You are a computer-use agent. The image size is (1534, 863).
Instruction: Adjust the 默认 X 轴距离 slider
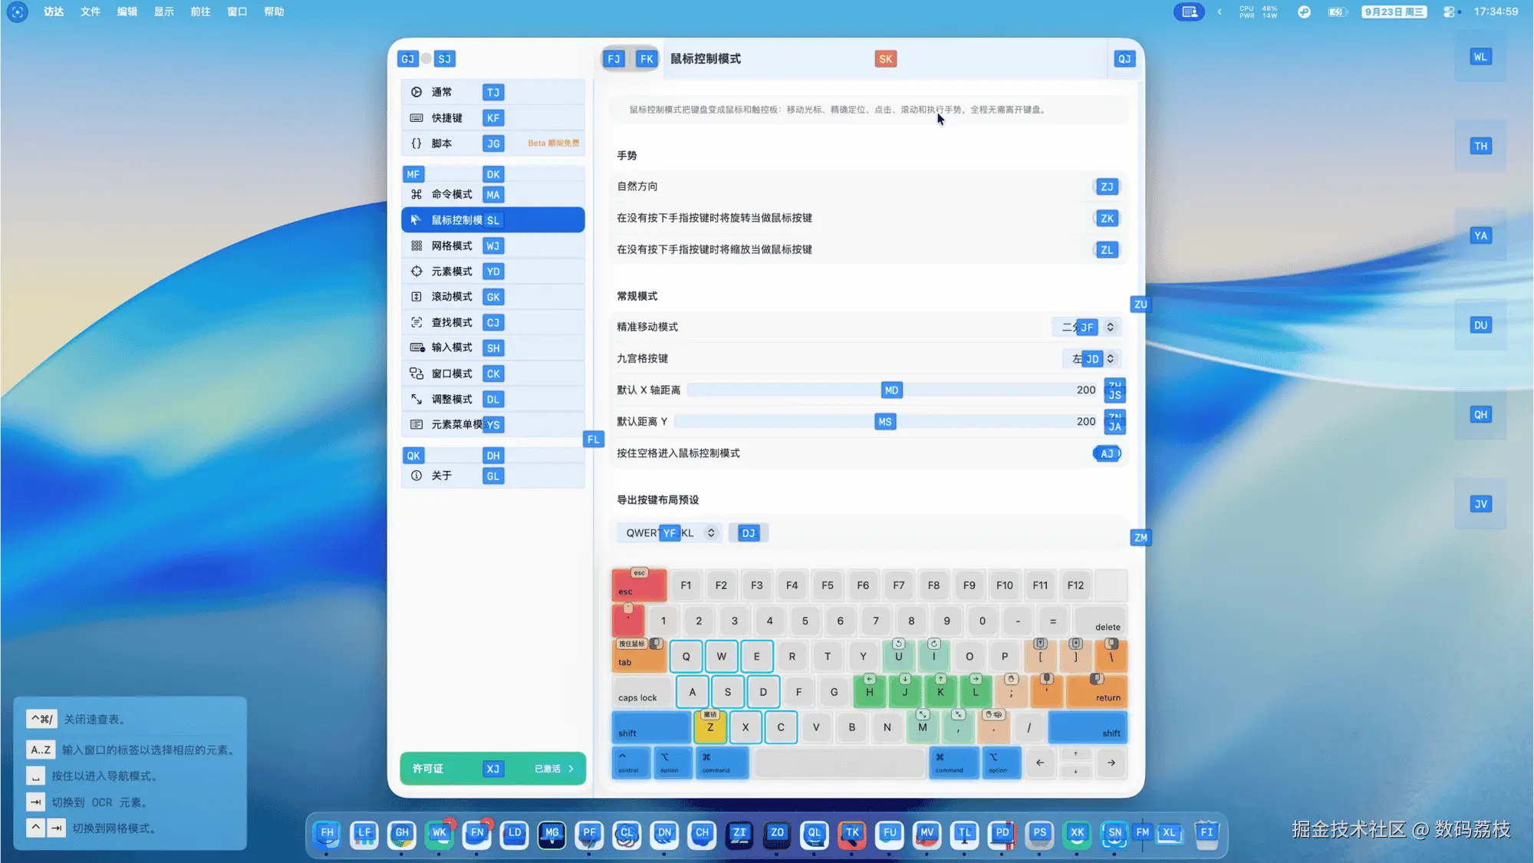[x=891, y=390]
